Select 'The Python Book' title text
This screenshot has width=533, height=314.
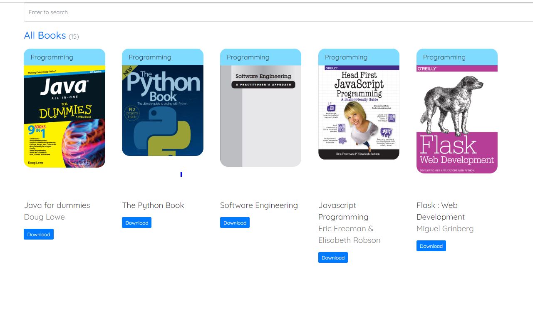pyautogui.click(x=153, y=205)
